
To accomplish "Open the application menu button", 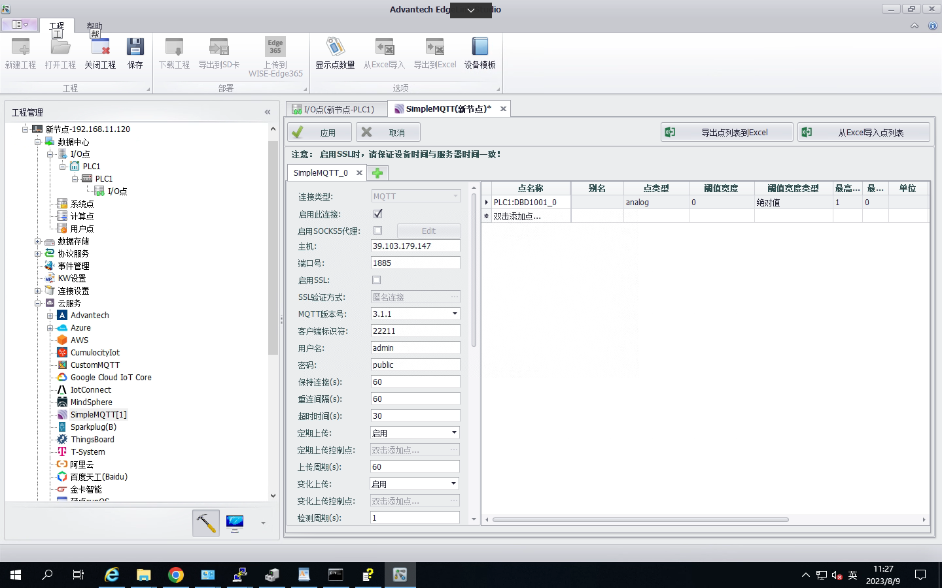I will coord(20,24).
